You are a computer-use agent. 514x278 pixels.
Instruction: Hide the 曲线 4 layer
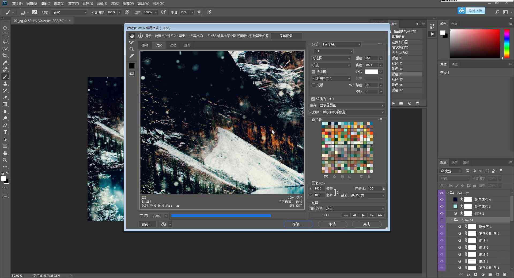click(442, 241)
